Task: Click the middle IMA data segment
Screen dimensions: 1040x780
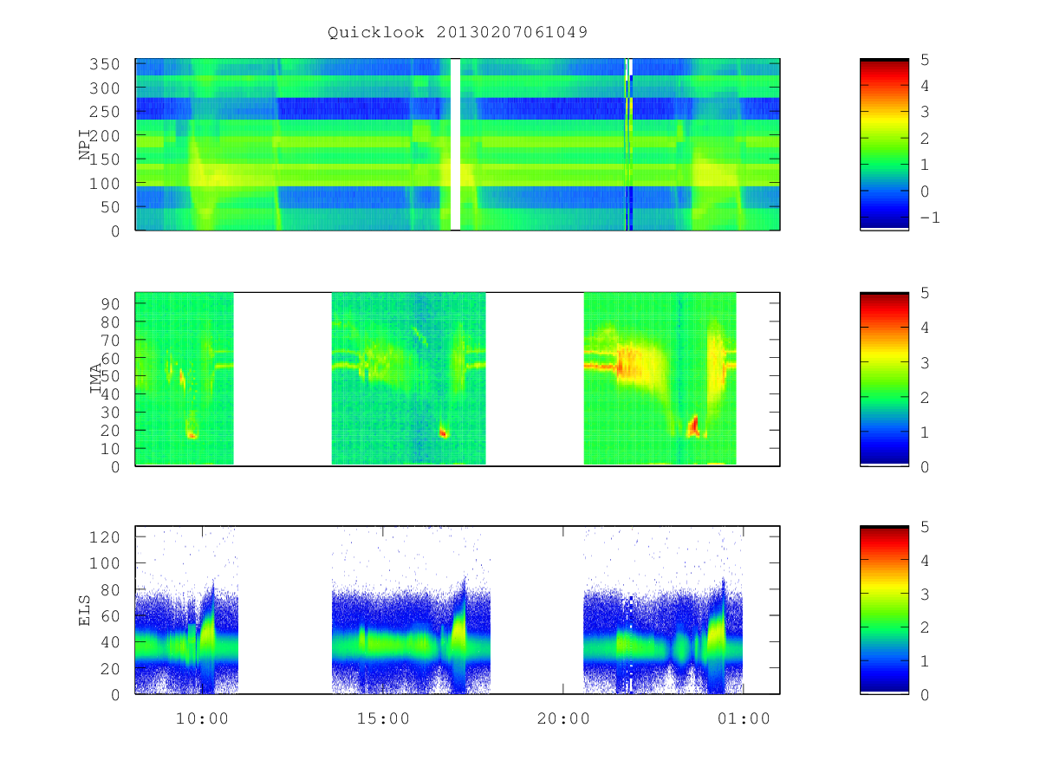Action: pos(408,379)
